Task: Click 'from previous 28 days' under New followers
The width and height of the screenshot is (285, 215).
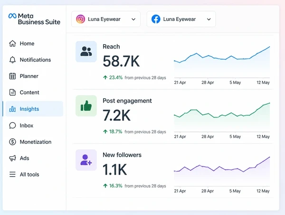Action: [x=145, y=186]
